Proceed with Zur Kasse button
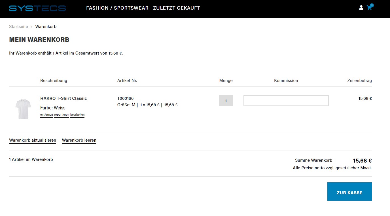Viewport: 390px width, 216px height. point(349,192)
